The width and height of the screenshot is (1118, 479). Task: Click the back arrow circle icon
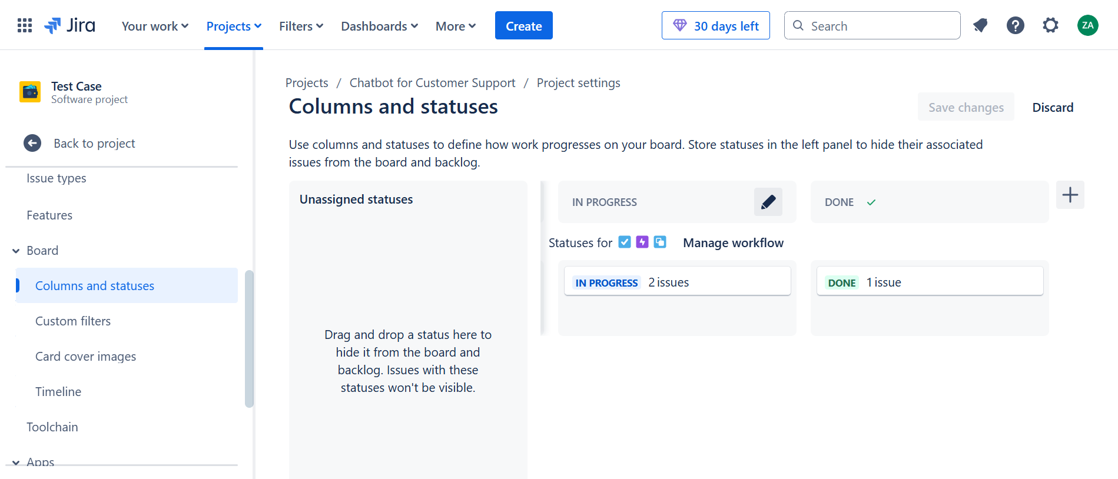32,143
